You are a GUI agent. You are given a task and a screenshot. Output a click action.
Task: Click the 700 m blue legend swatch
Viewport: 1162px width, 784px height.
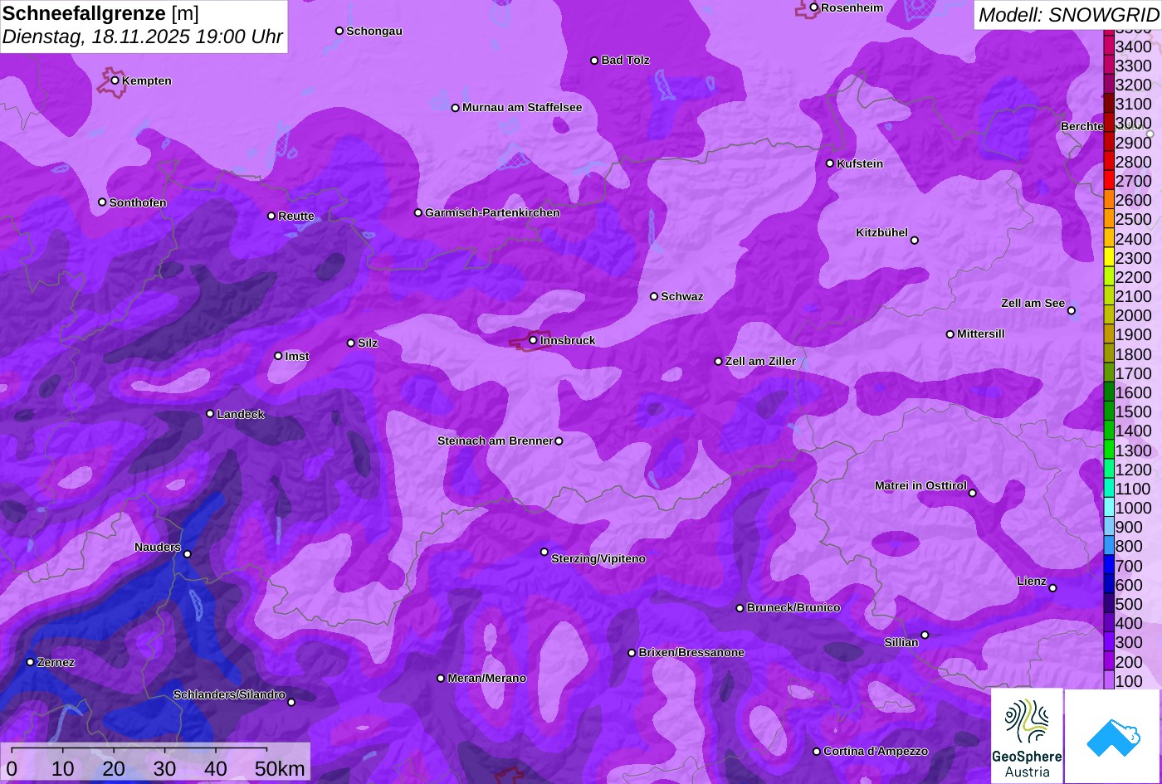[1108, 566]
